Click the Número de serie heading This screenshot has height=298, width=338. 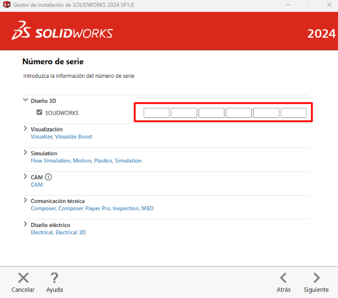click(x=53, y=61)
